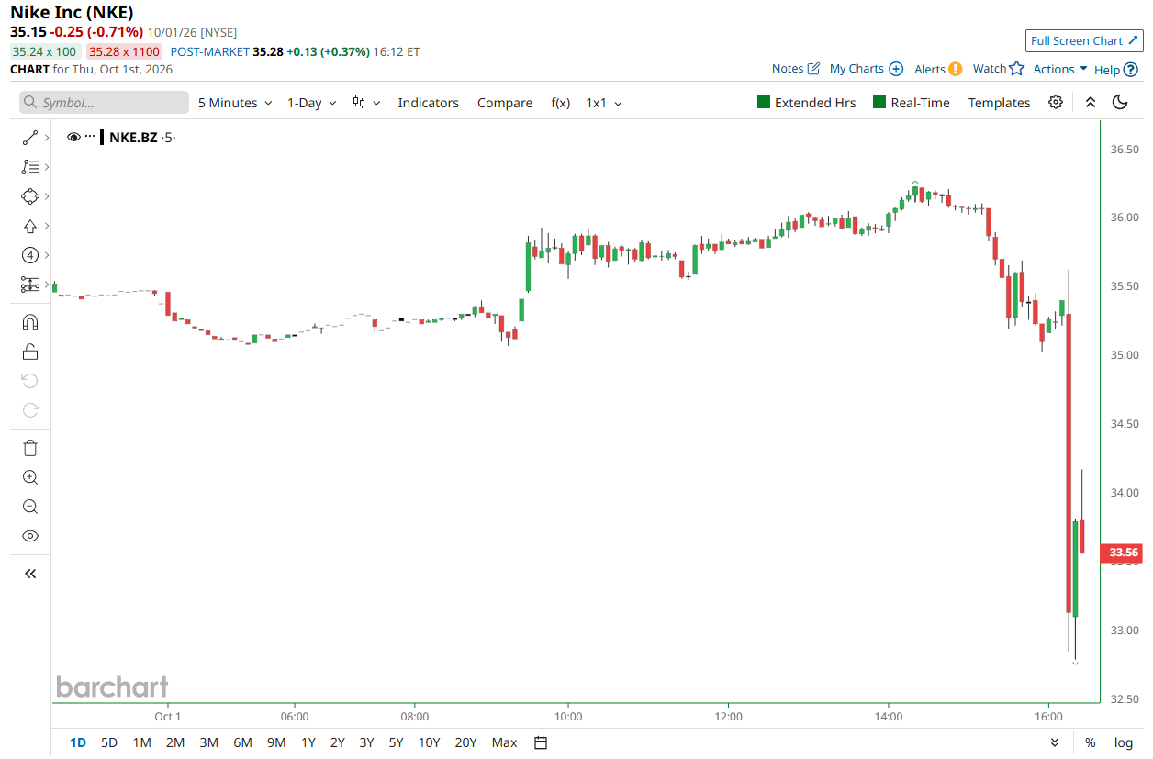This screenshot has width=1153, height=759.
Task: Open the Full Screen Chart
Action: (x=1084, y=40)
